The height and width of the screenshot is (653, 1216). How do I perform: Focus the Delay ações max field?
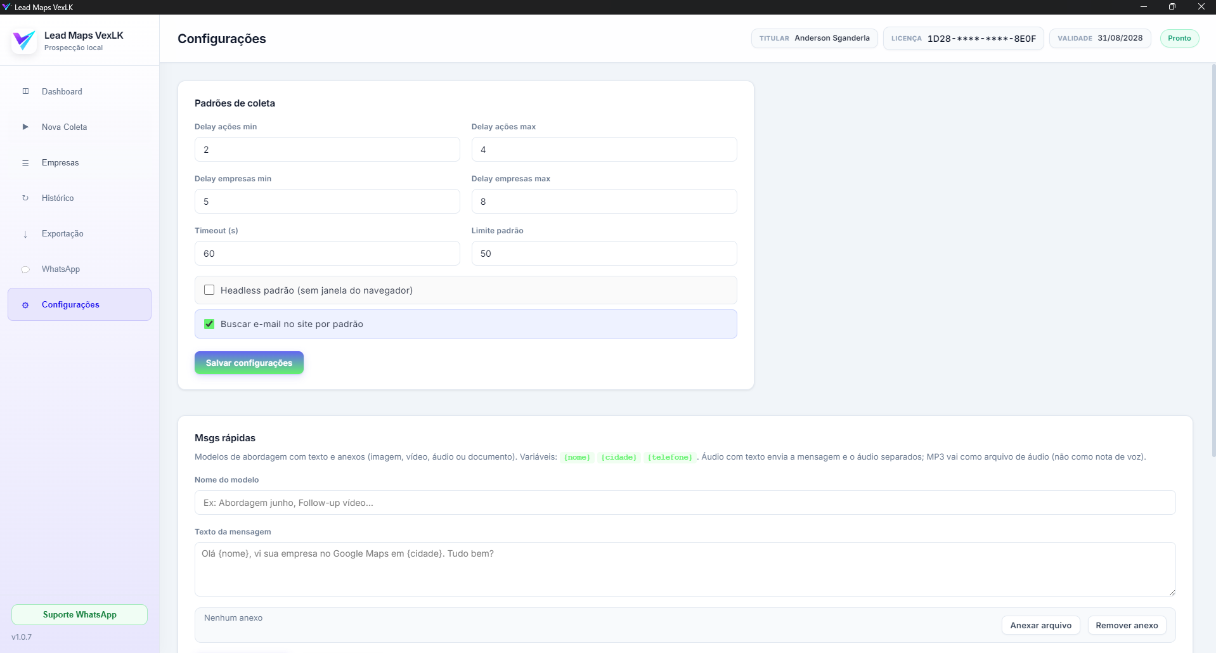point(604,150)
